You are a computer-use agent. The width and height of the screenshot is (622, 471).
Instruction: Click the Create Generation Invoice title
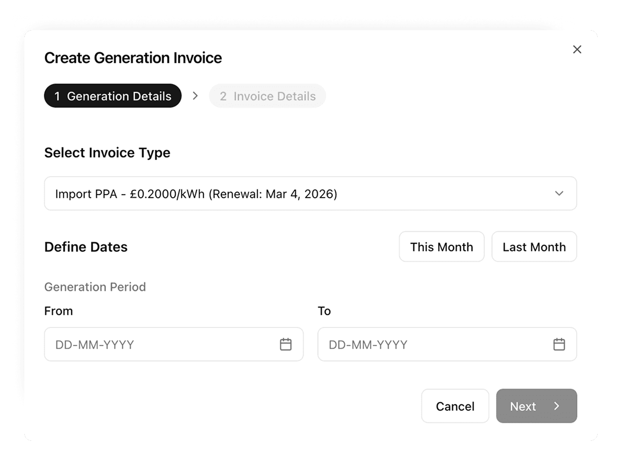pyautogui.click(x=133, y=58)
